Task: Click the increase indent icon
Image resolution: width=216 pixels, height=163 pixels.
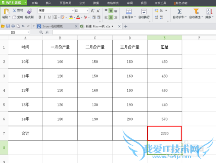Action: tap(99, 17)
